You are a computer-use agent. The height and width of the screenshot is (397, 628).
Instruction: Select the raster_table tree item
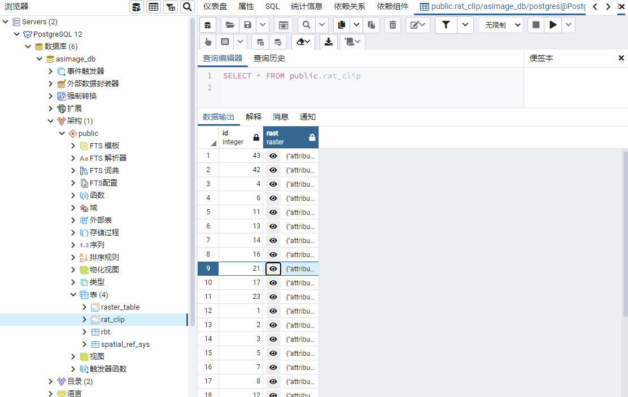(x=120, y=307)
